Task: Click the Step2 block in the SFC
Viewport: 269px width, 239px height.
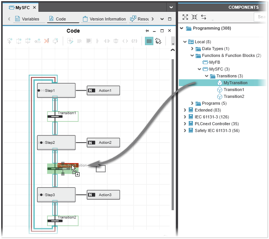Action: point(56,143)
